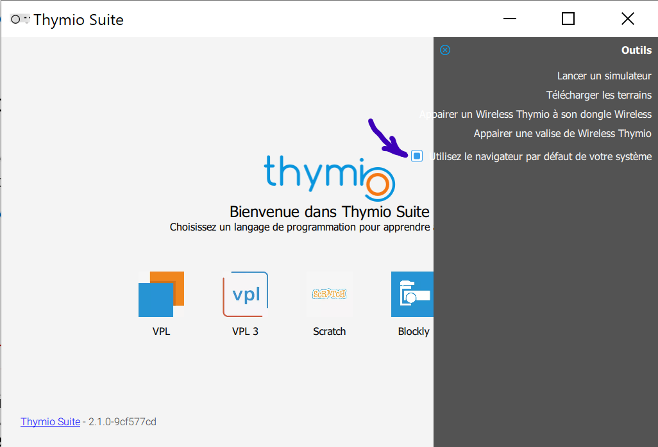Click the 'VPL 3' label text

[x=245, y=331]
